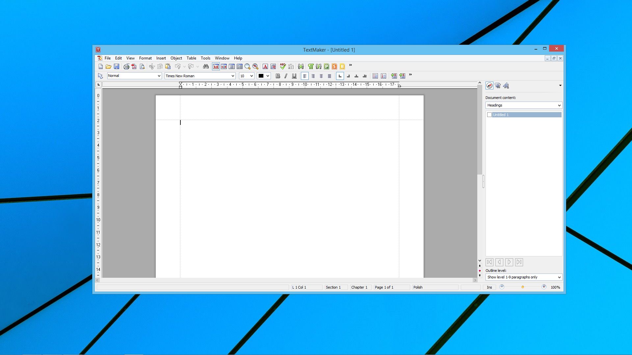
Task: Open the Headings document content dropdown
Action: (x=524, y=105)
